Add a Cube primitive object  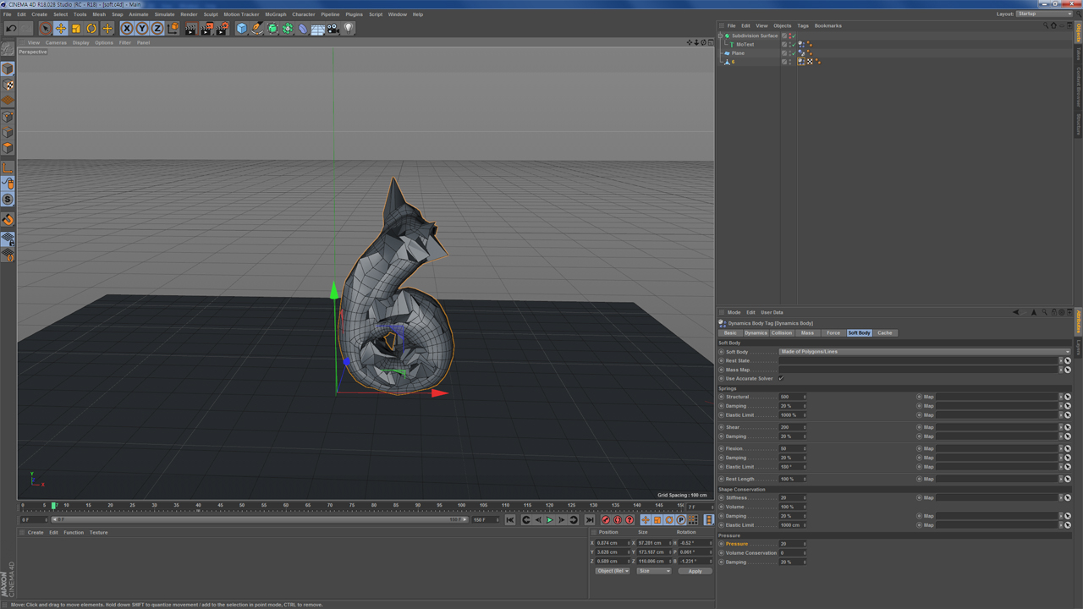(x=242, y=29)
